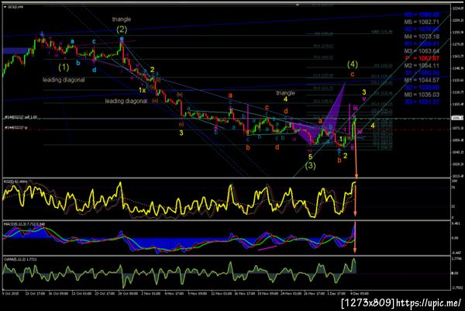
Task: Select the M2 = 1054.11 pivot label
Action: 422,66
